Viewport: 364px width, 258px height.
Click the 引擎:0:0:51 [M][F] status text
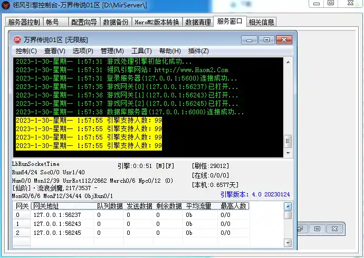point(146,166)
